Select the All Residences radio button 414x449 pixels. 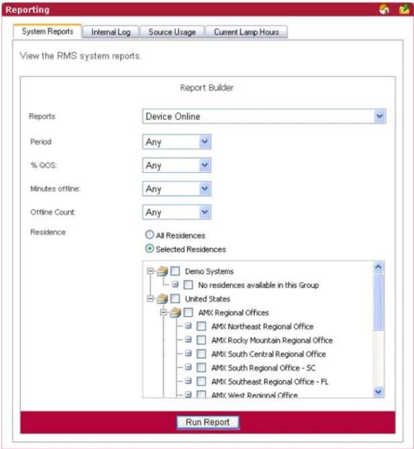[149, 235]
